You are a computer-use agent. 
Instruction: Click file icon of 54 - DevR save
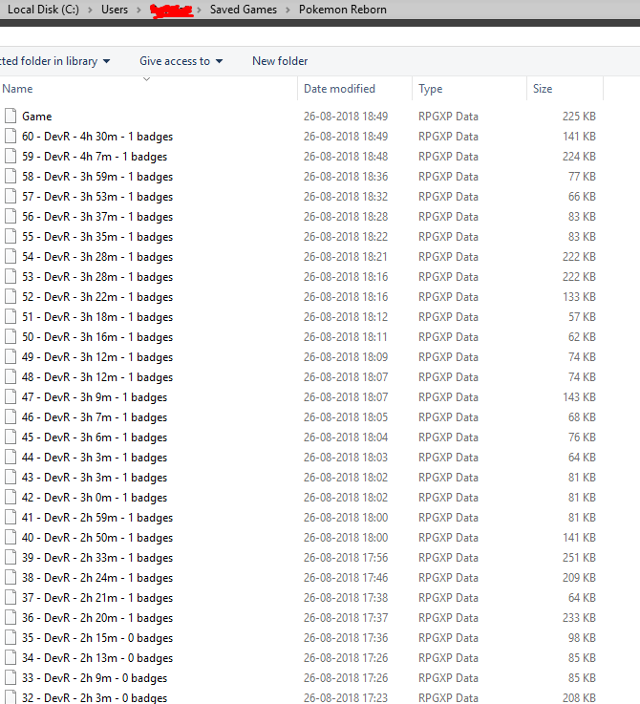(11, 256)
